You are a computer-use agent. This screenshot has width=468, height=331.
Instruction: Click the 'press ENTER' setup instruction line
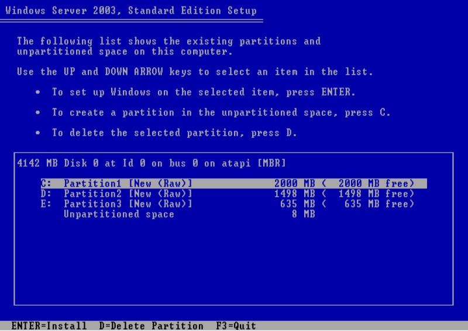pyautogui.click(x=204, y=92)
